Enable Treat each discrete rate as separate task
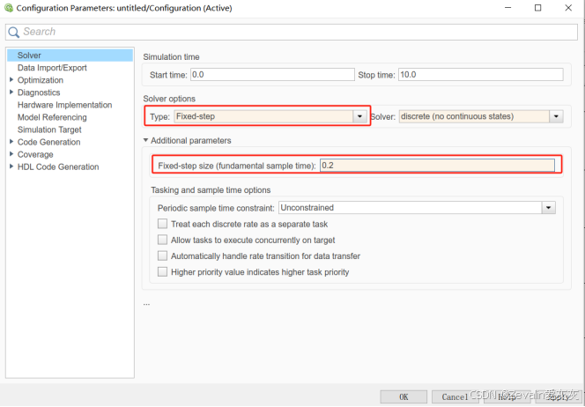Viewport: 585px width, 407px height. tap(162, 225)
